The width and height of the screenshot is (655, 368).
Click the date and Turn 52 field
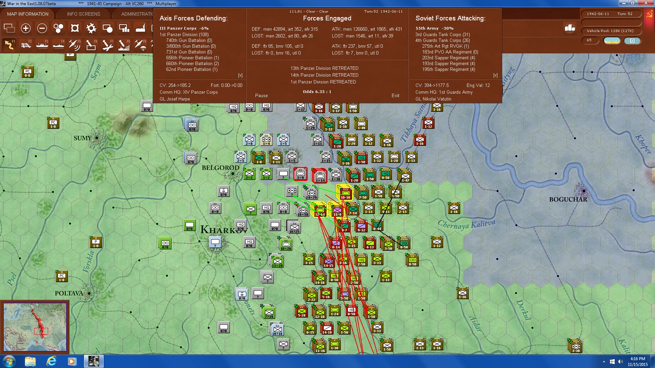click(611, 14)
